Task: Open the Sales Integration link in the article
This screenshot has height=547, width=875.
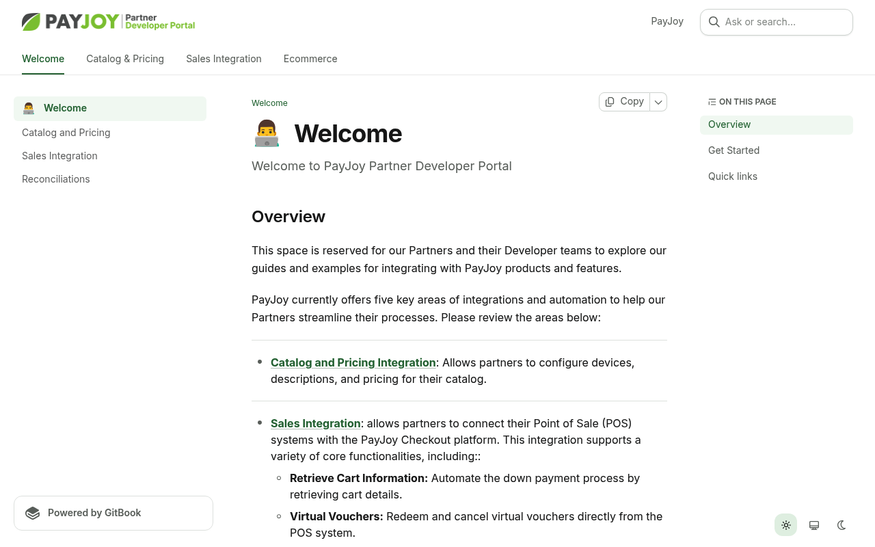Action: coord(316,423)
